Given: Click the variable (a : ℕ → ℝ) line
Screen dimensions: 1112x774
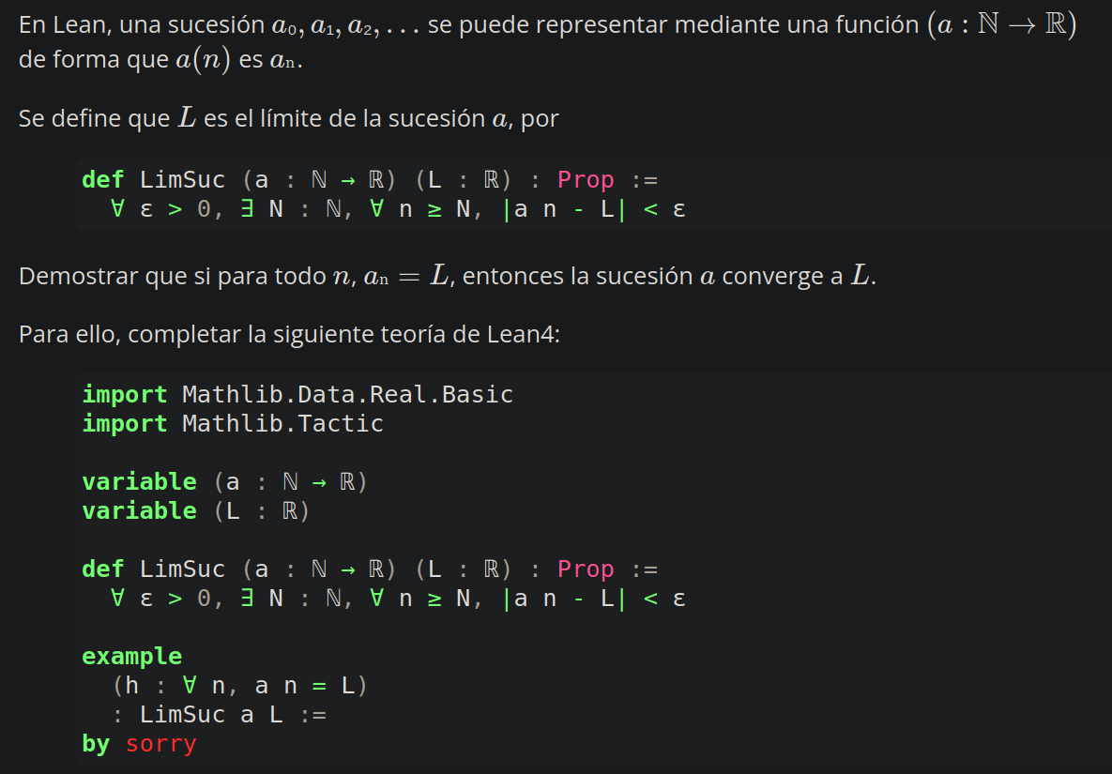Looking at the screenshot, I should pyautogui.click(x=224, y=482).
